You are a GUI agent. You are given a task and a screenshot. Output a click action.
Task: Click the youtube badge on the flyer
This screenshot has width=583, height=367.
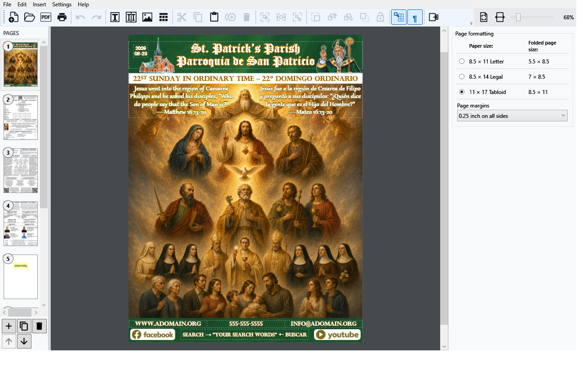(x=337, y=335)
